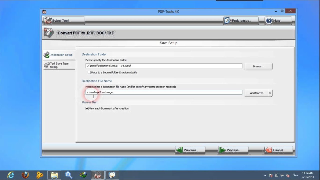Viewport: 320px width, 180px height.
Task: Click the airplane mode tray icon
Action: (282, 175)
